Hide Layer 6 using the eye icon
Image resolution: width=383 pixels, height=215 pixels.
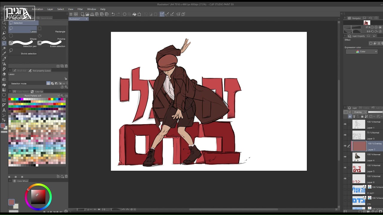[345, 179]
